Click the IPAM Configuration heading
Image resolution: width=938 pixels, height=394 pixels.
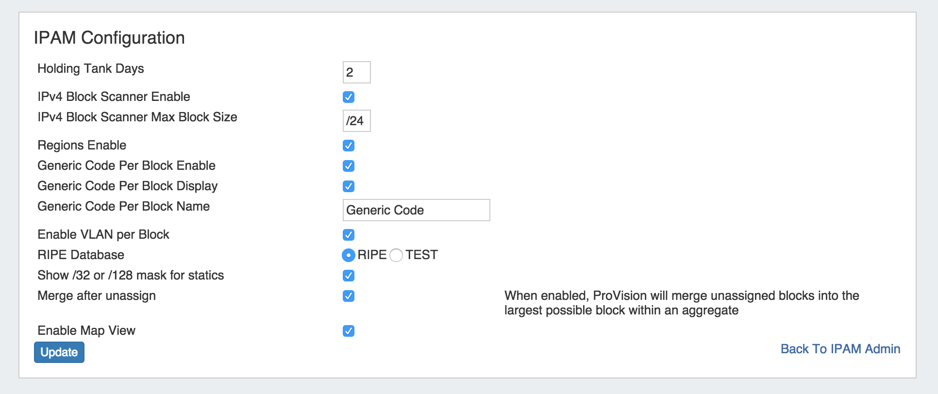109,38
